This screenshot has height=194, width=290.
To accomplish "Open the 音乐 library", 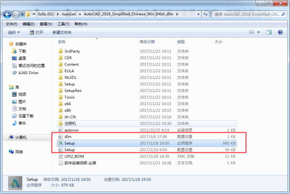I will point(19,123).
